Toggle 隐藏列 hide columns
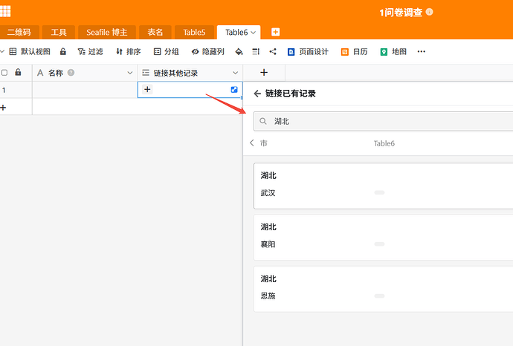Image resolution: width=513 pixels, height=346 pixels. (208, 52)
